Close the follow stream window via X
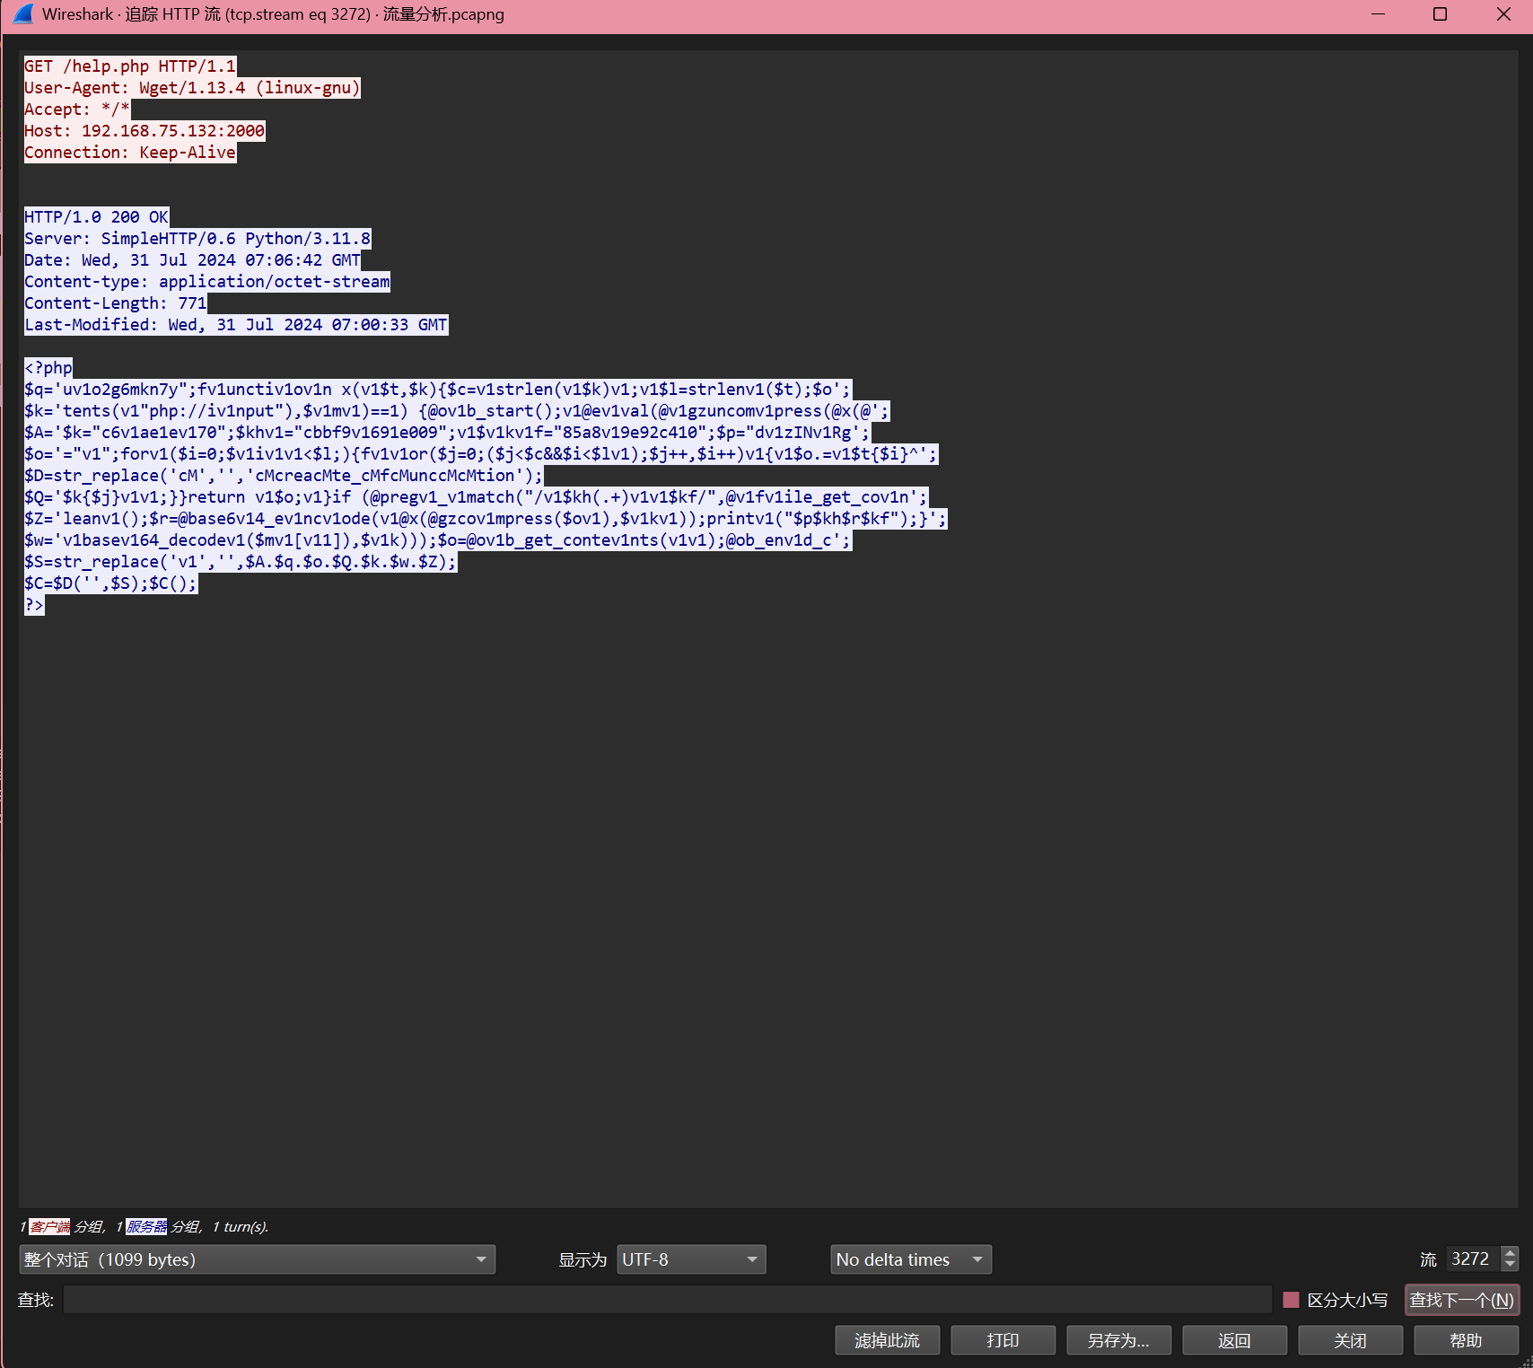Viewport: 1533px width, 1368px height. click(1503, 13)
